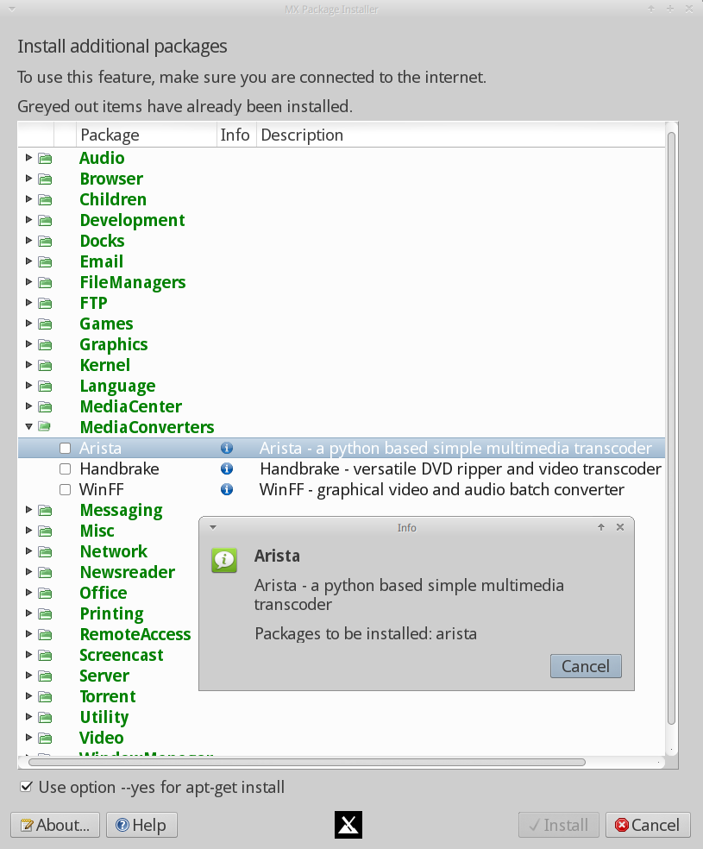
Task: Click the Package column header
Action: click(146, 135)
